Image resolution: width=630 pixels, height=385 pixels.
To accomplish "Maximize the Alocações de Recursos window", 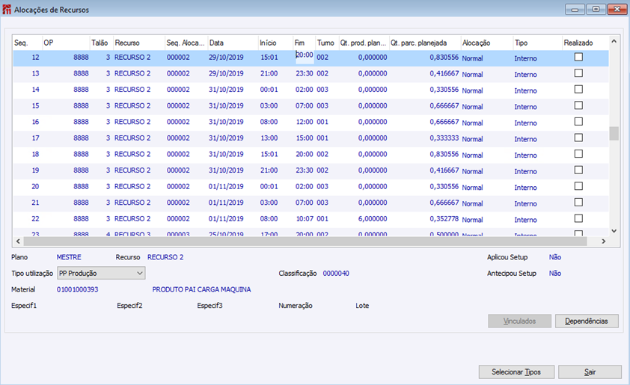I will (x=596, y=10).
